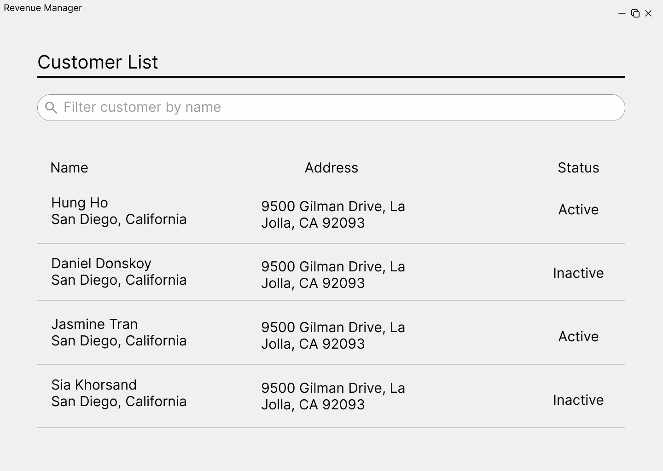The height and width of the screenshot is (471, 663).
Task: Click the search magnifier icon
Action: [51, 108]
